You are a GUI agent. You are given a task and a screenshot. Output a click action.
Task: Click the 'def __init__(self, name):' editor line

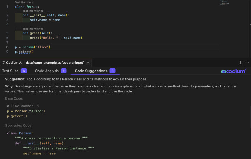tap(46, 15)
